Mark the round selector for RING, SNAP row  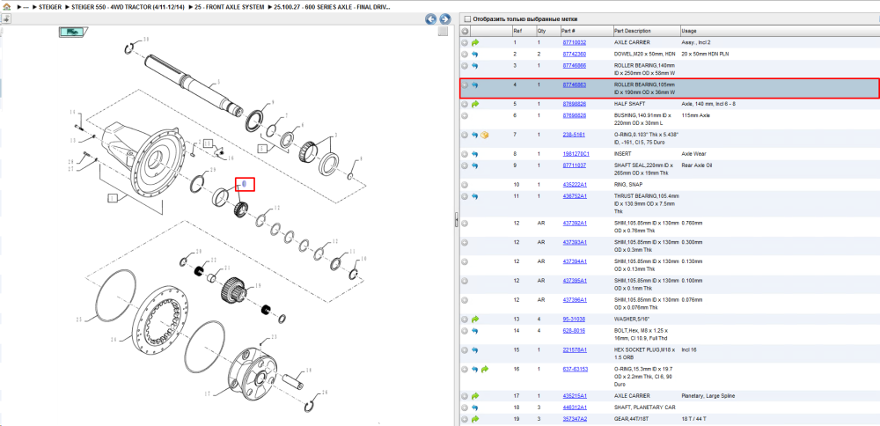point(465,185)
